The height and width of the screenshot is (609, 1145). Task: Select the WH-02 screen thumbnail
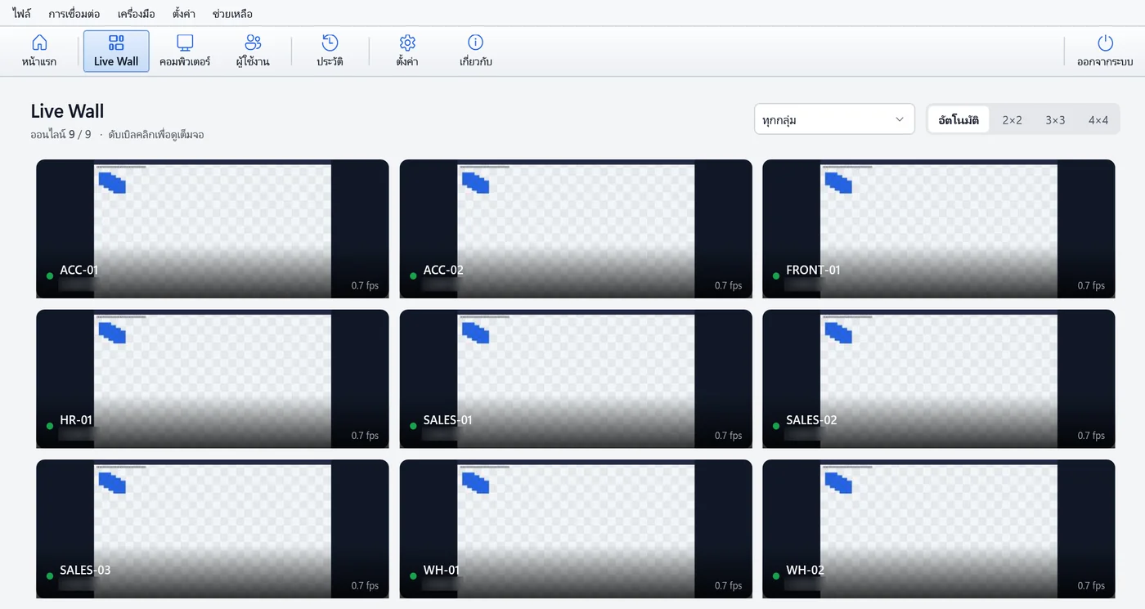939,529
